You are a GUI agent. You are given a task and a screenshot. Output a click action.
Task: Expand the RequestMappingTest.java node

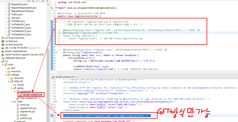click(x=6, y=8)
